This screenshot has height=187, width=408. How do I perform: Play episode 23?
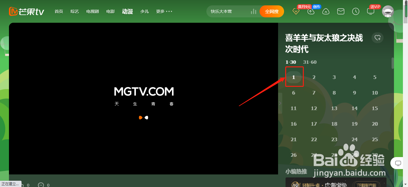(334, 139)
